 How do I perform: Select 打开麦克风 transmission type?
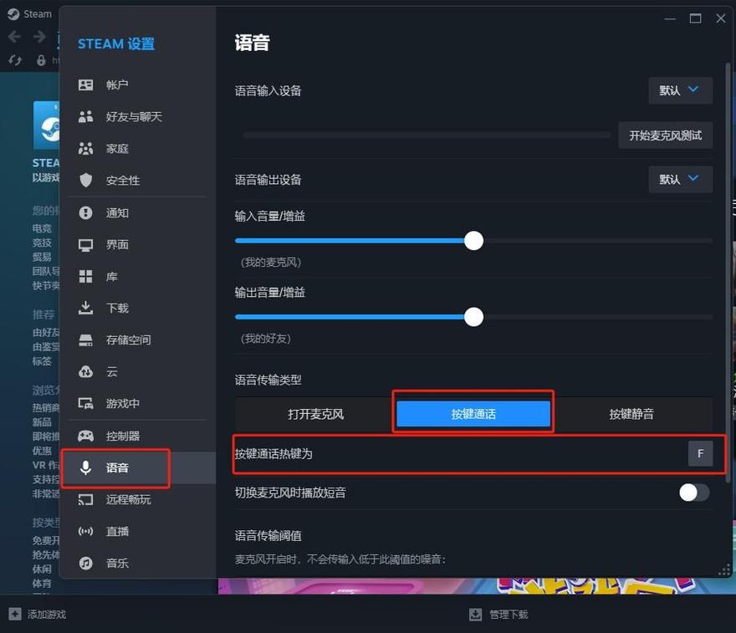(x=315, y=414)
